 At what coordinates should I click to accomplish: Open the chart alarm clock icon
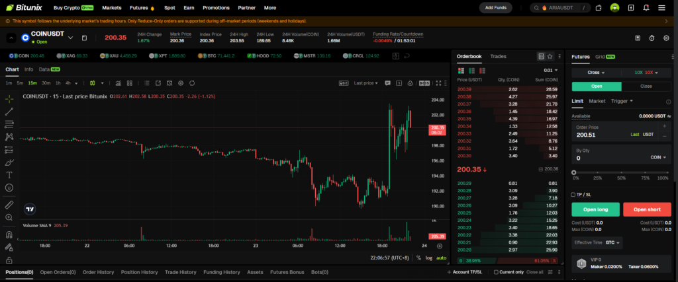point(169,83)
